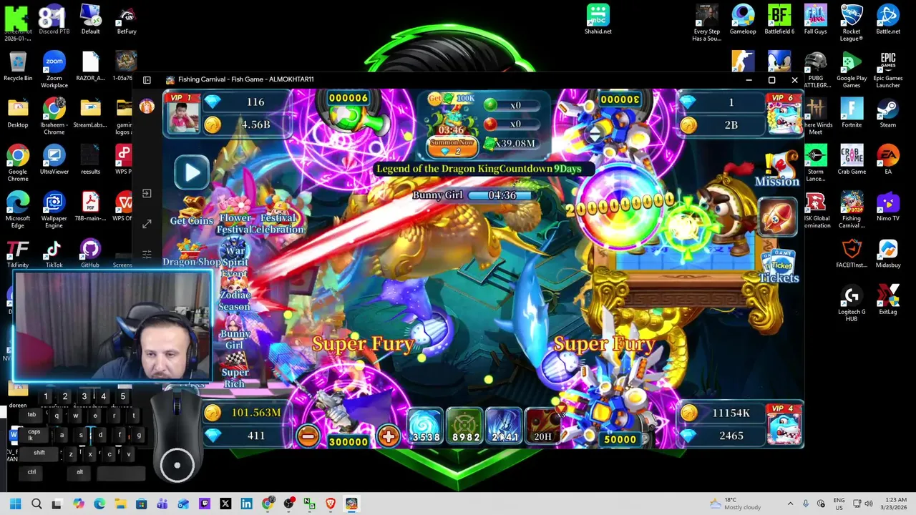Image resolution: width=916 pixels, height=515 pixels.
Task: Open Google Chrome desktop shortcut
Action: point(18,164)
